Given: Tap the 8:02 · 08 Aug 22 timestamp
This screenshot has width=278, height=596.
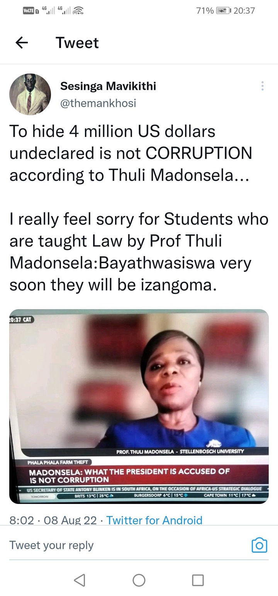Looking at the screenshot, I should coord(53,520).
